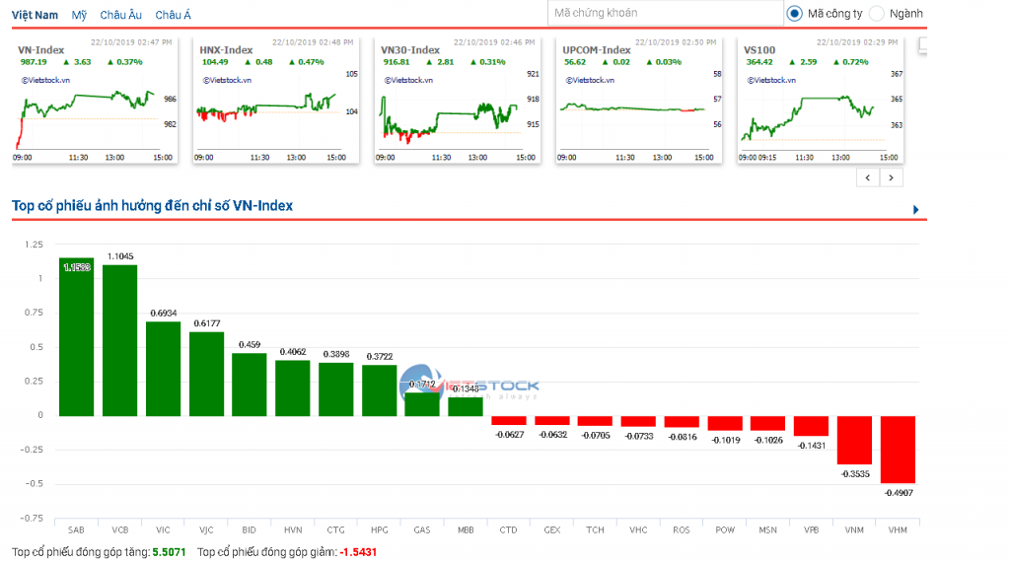
Task: Click the next arrow under index charts
Action: point(892,177)
